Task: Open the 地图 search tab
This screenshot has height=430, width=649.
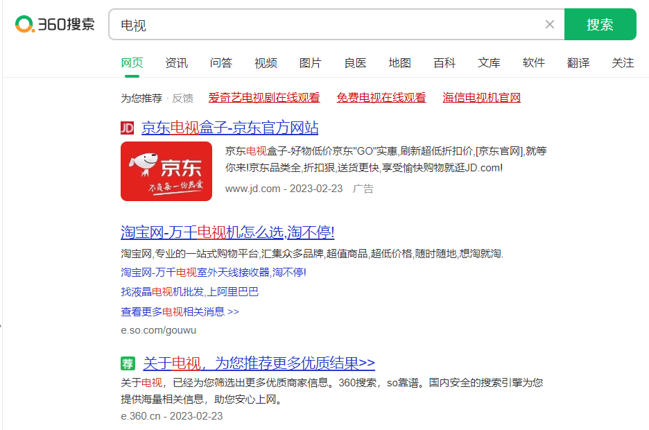Action: click(x=399, y=62)
